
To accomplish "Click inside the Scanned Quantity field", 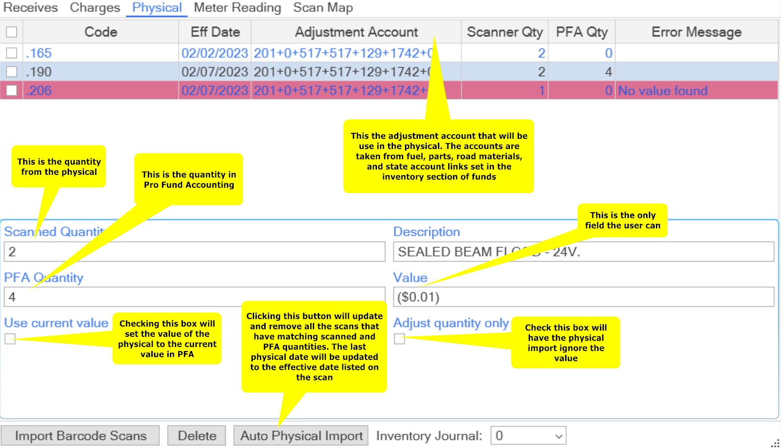I will (194, 252).
